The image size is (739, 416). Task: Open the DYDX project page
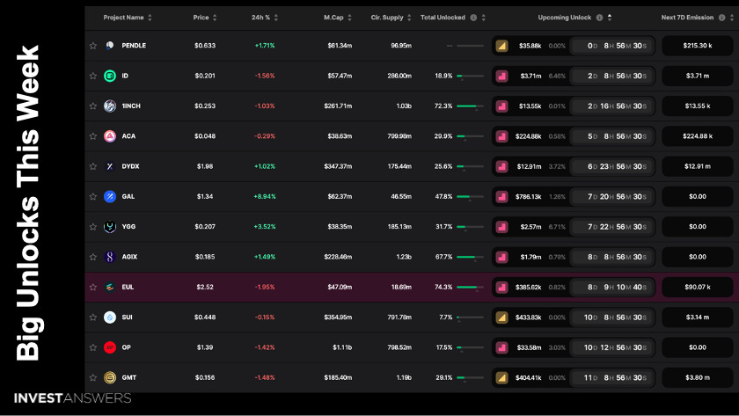click(130, 166)
